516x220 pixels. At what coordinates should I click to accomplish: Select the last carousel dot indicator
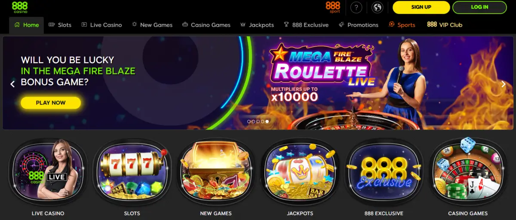point(267,122)
